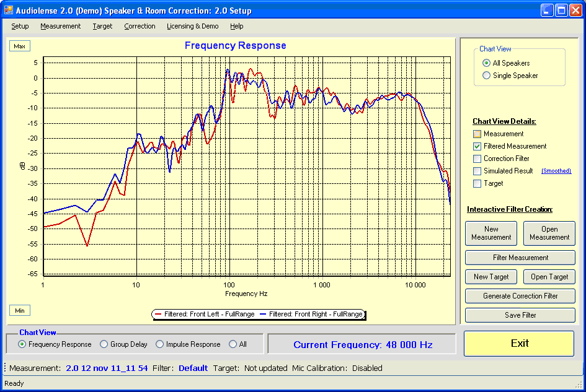Uncheck the Filtered Measurement checkbox
586x392 pixels.
(477, 146)
